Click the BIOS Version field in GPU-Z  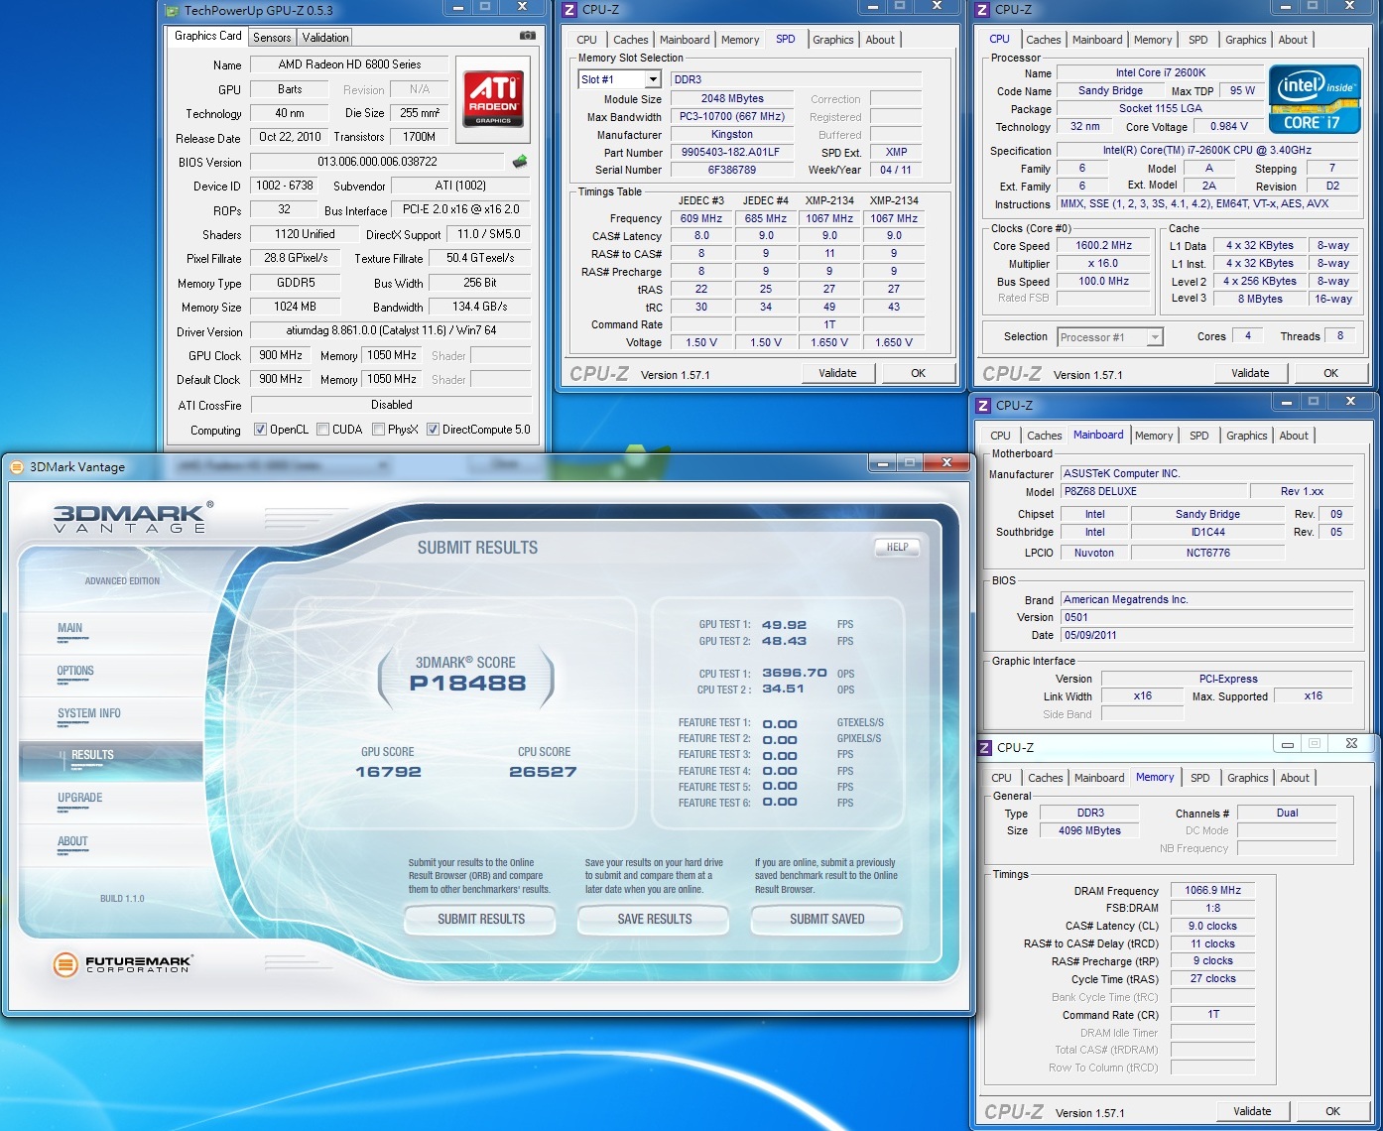tap(377, 162)
